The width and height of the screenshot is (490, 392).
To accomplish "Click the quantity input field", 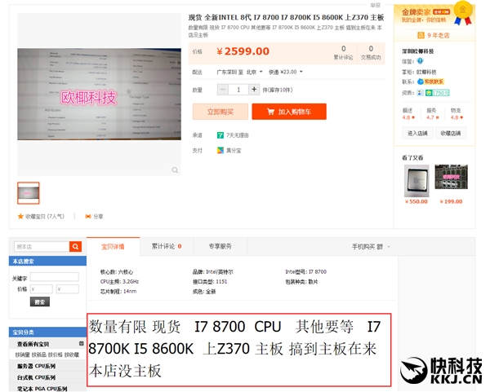I will click(238, 90).
